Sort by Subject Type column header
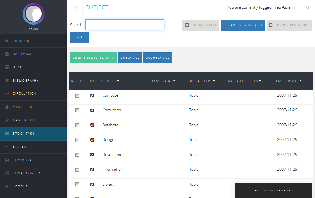 [x=201, y=81]
